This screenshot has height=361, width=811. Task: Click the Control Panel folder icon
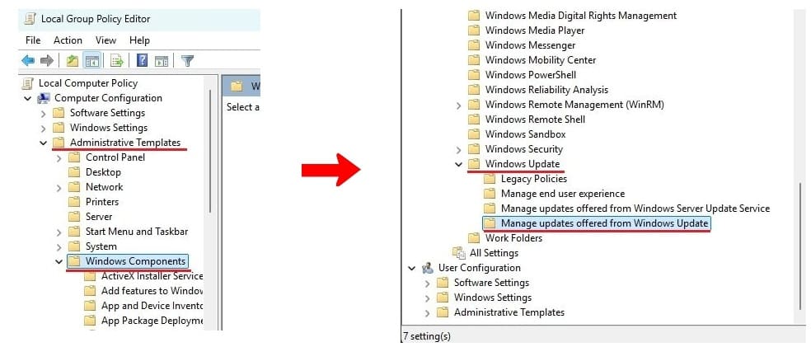(x=74, y=157)
